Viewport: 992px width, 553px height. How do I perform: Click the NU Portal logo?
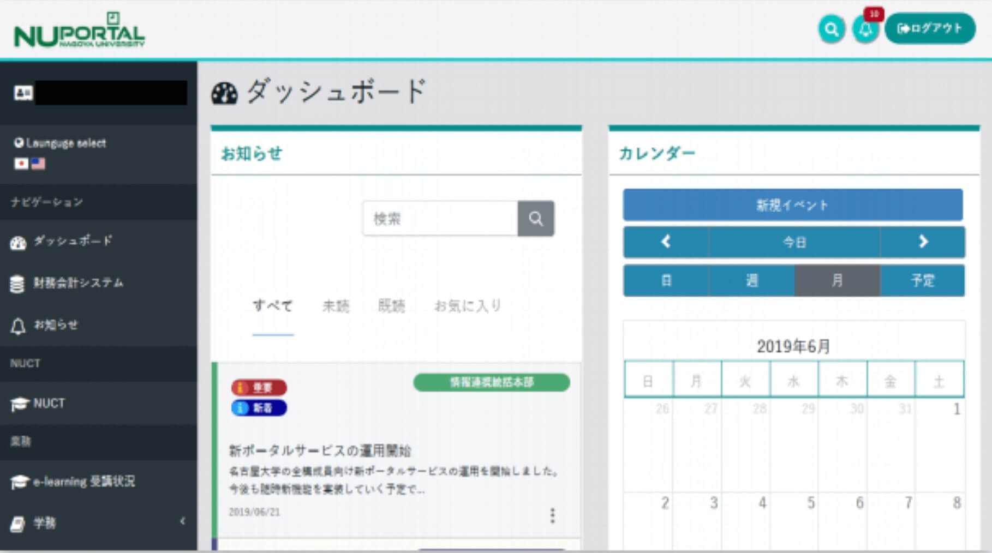point(80,31)
